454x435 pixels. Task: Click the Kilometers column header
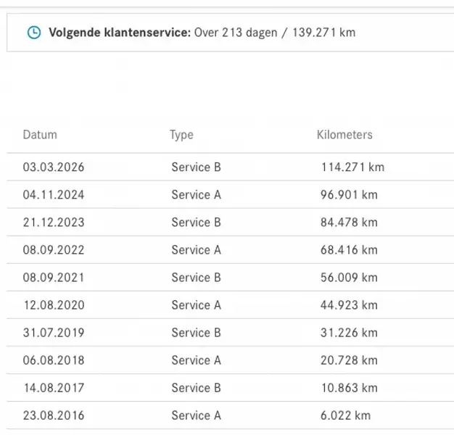tap(344, 135)
